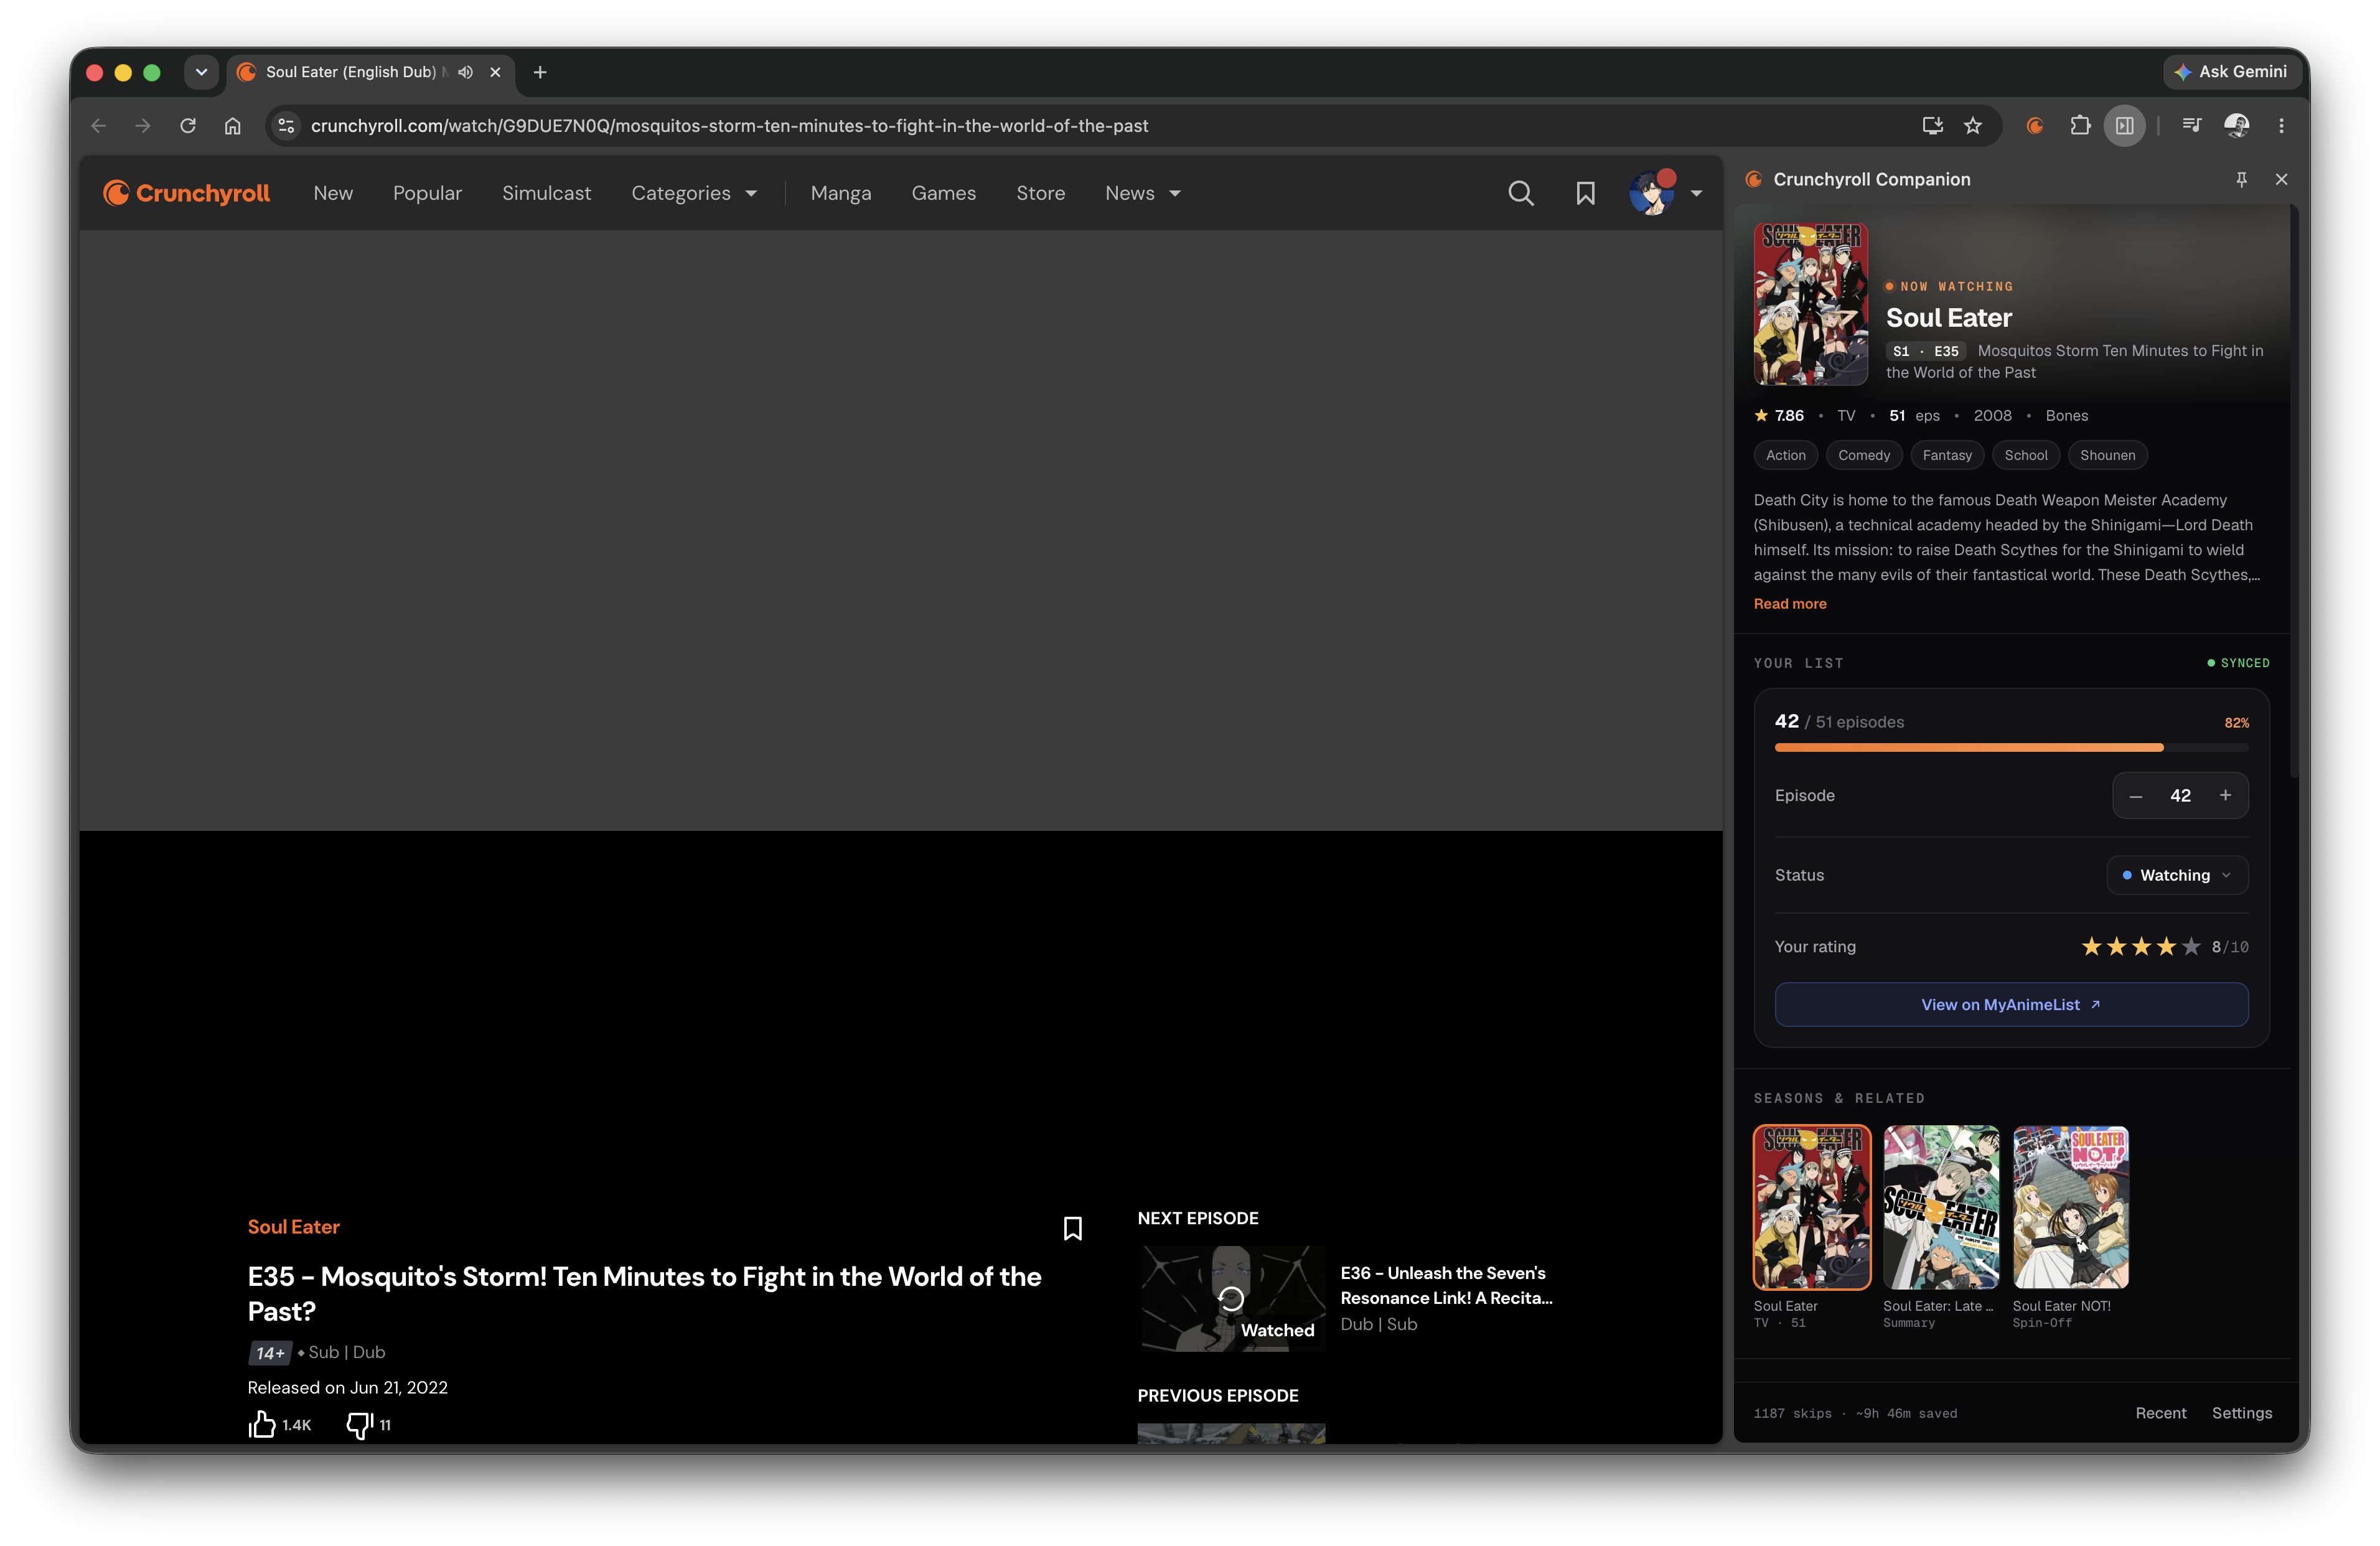
Task: Open site information icon in address bar
Action: click(286, 126)
